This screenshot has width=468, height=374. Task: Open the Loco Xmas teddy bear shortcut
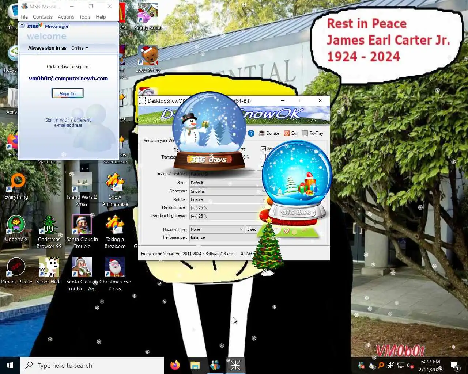pyautogui.click(x=148, y=59)
